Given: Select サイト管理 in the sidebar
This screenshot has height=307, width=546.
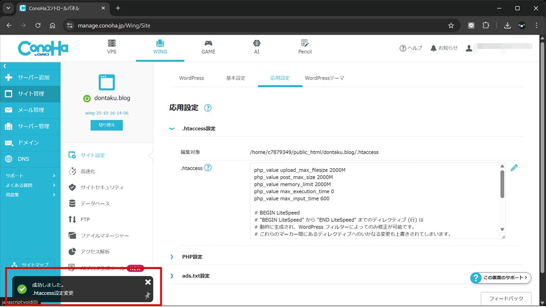Looking at the screenshot, I should 30,94.
